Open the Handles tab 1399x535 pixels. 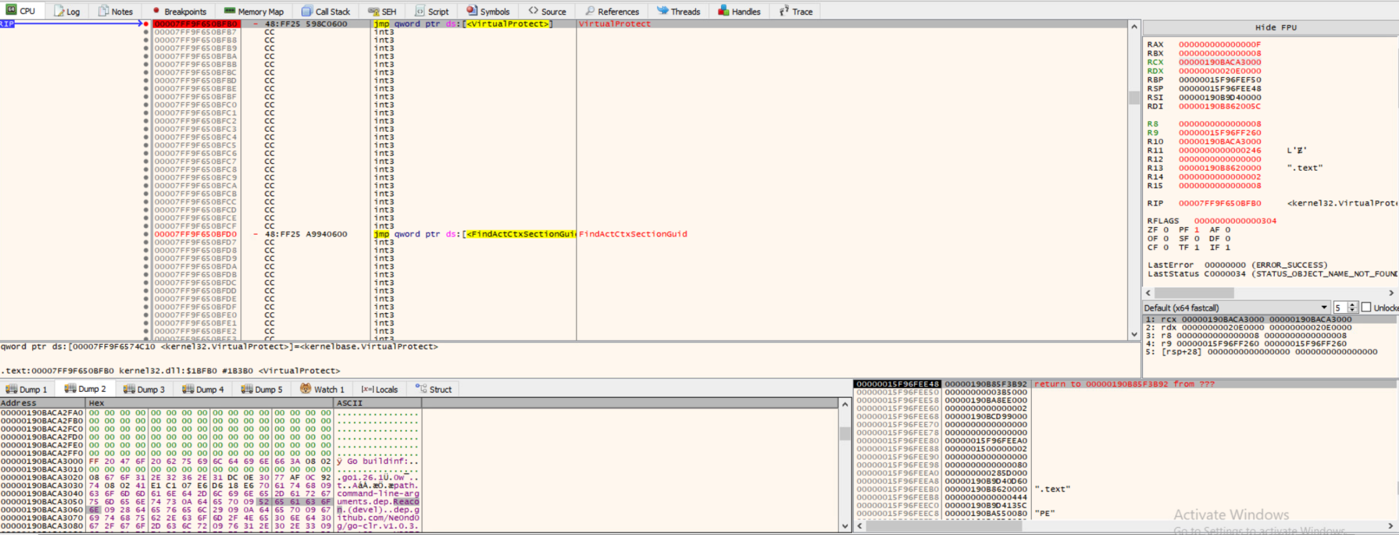pyautogui.click(x=739, y=11)
